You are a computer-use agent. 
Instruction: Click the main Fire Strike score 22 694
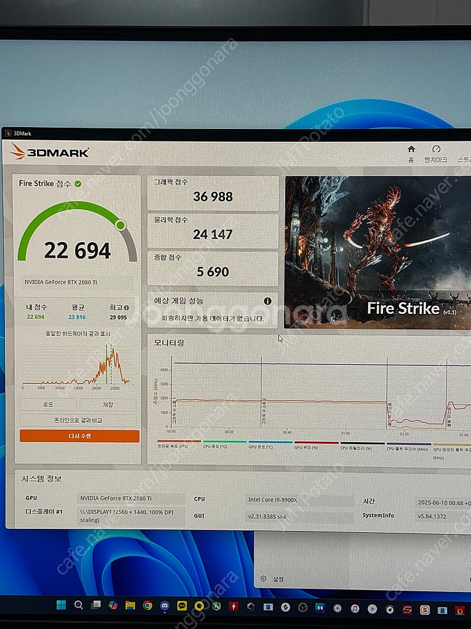click(x=77, y=251)
